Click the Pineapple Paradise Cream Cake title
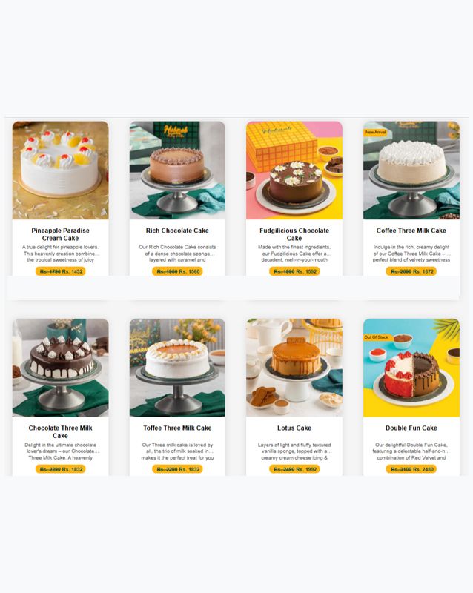Image resolution: width=473 pixels, height=593 pixels. 61,234
